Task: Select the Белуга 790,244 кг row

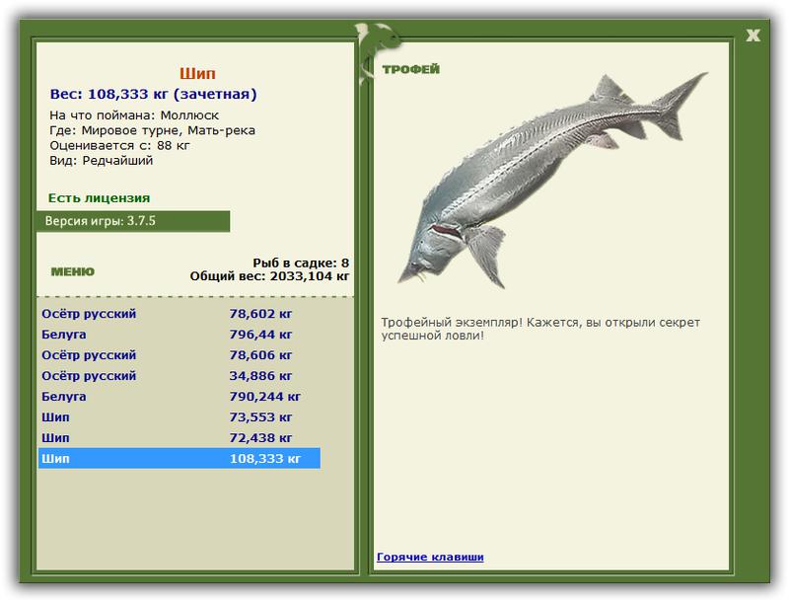Action: click(179, 396)
